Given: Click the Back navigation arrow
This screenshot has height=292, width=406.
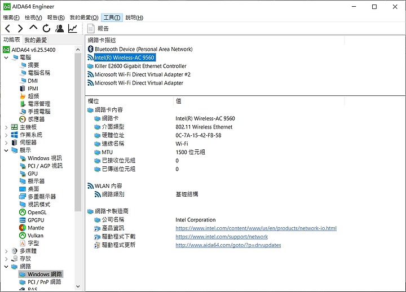Looking at the screenshot, I should [8, 28].
